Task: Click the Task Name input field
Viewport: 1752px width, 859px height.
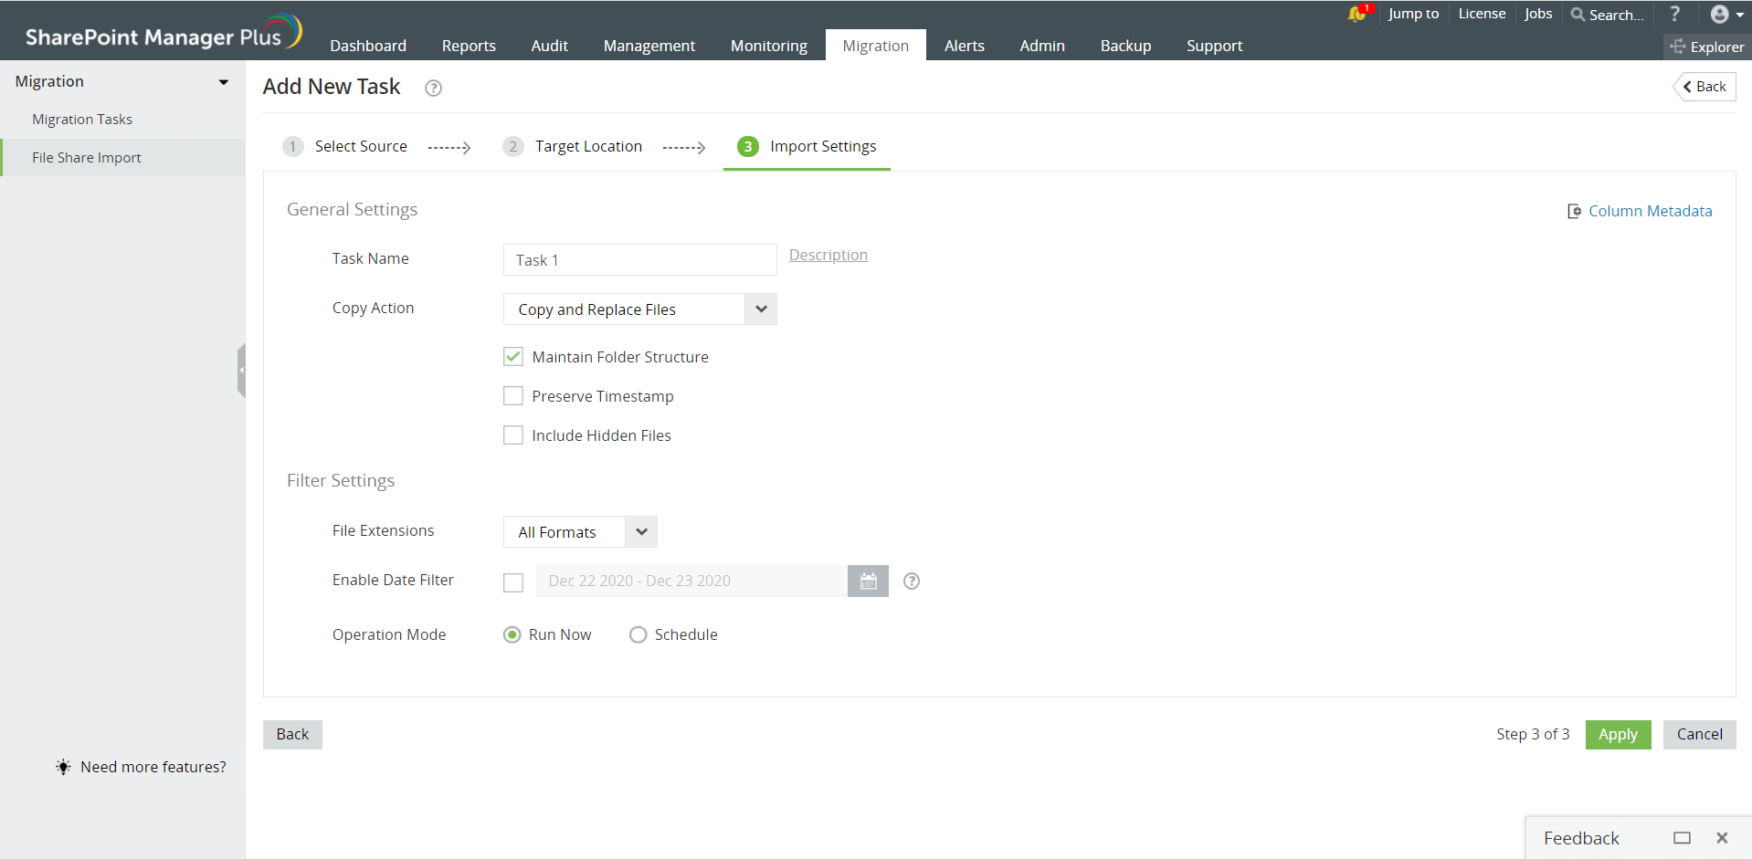Action: [639, 260]
